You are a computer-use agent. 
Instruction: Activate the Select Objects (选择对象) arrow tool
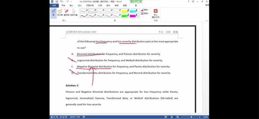pos(74,13)
